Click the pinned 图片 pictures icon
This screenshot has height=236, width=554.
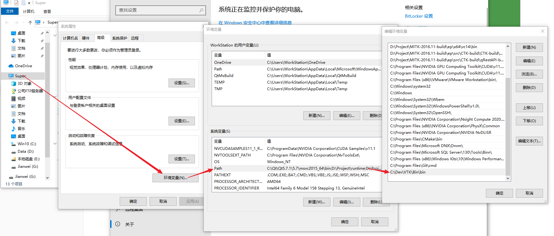click(13, 56)
